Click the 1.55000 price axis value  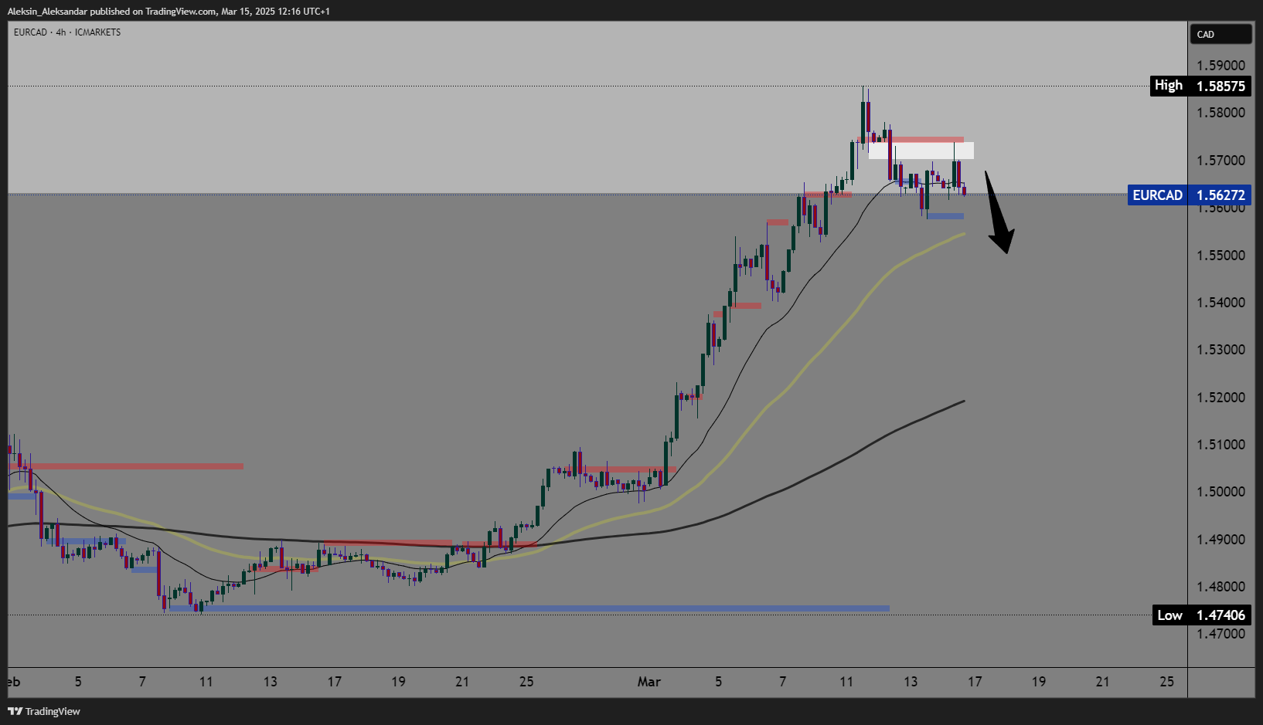[x=1220, y=256]
